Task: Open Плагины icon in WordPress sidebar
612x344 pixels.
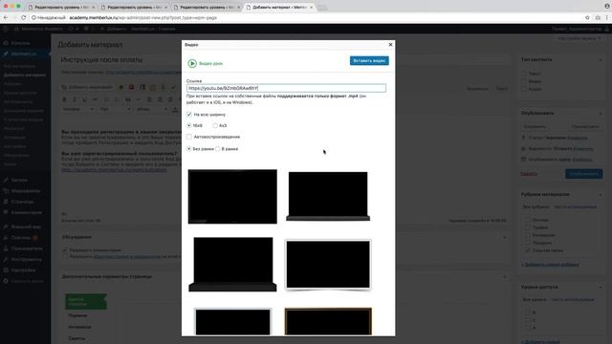Action: [6, 238]
